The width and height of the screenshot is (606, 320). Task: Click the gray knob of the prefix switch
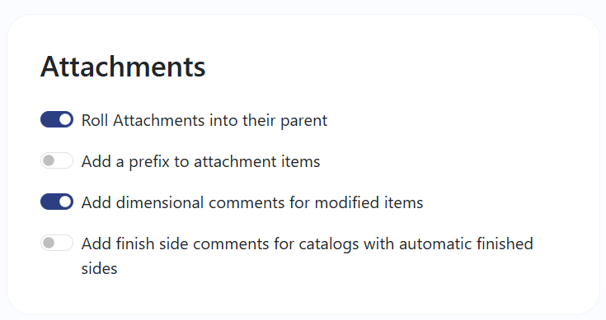(49, 160)
